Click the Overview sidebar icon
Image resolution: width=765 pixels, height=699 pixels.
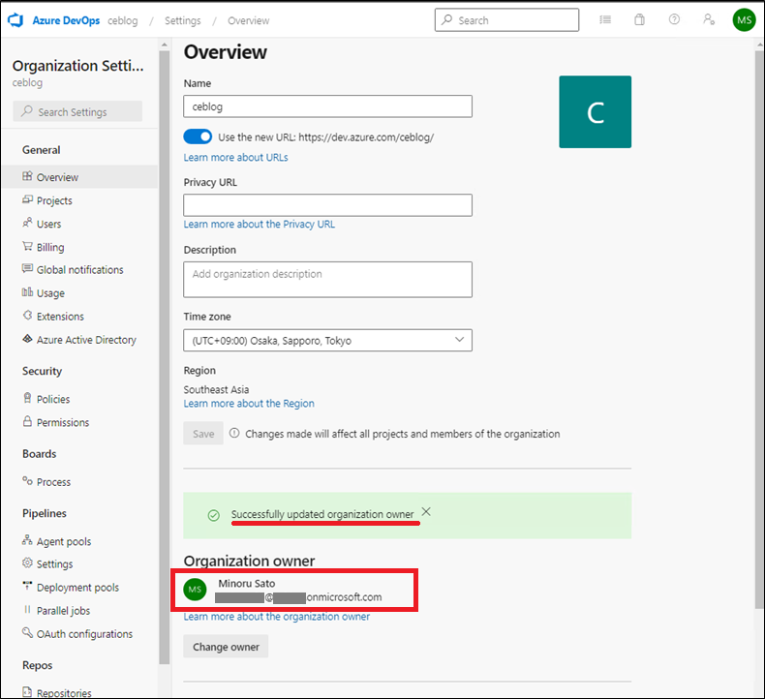click(x=27, y=176)
